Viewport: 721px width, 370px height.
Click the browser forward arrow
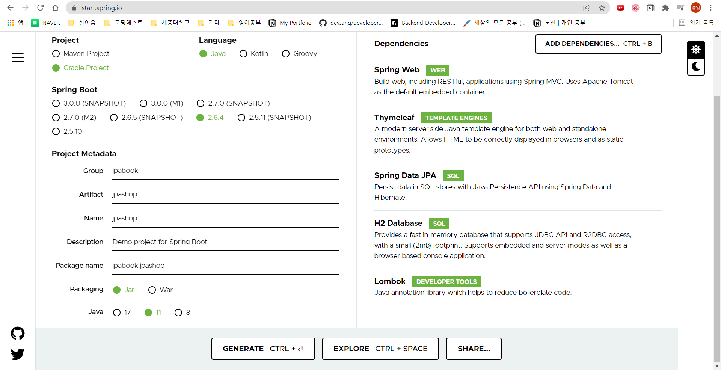pos(25,8)
